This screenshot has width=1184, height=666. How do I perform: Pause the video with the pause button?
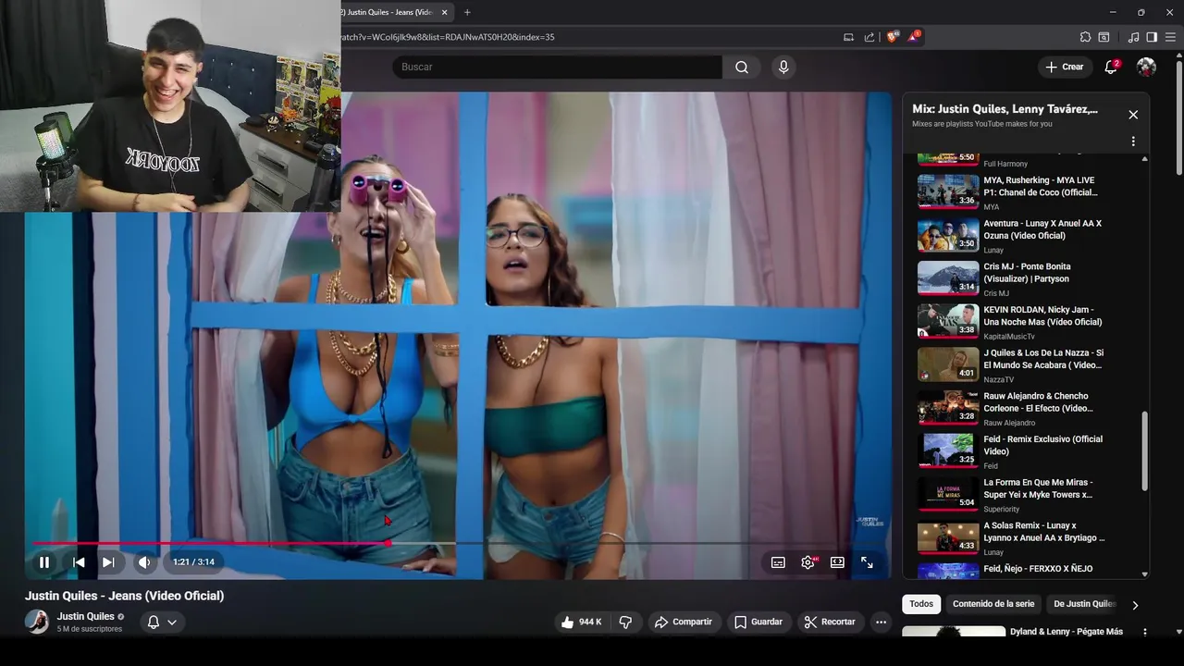point(44,562)
